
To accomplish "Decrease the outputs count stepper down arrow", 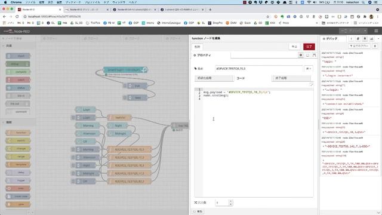I will click(230, 204).
